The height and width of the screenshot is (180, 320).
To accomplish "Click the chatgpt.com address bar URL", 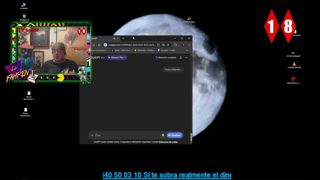I will pyautogui.click(x=131, y=45).
